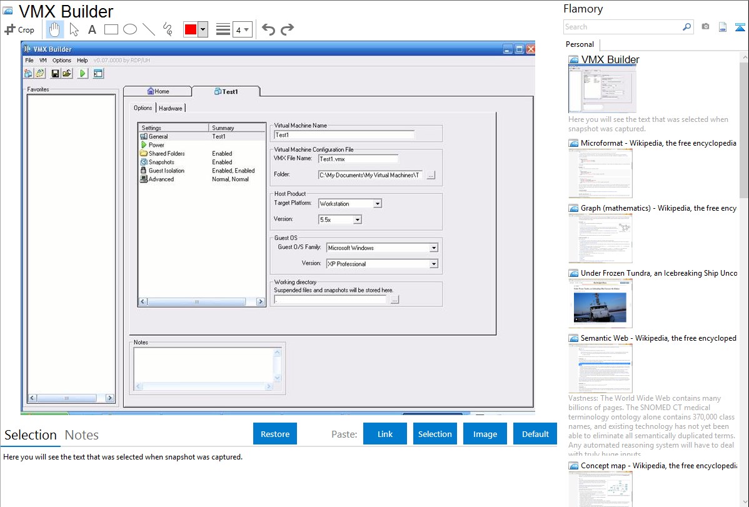The height and width of the screenshot is (507, 749).
Task: Open the Version 5.5x dropdown
Action: pyautogui.click(x=357, y=220)
